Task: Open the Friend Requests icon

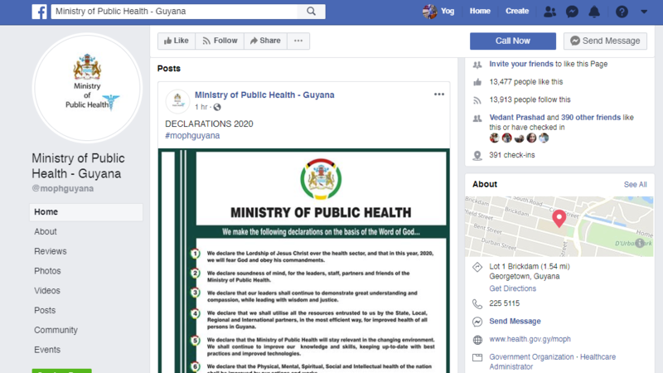Action: pyautogui.click(x=549, y=12)
